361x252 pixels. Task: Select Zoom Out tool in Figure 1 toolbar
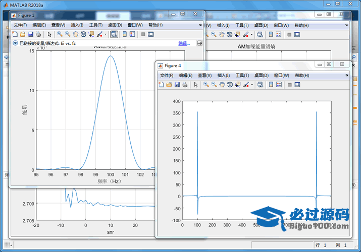point(67,34)
